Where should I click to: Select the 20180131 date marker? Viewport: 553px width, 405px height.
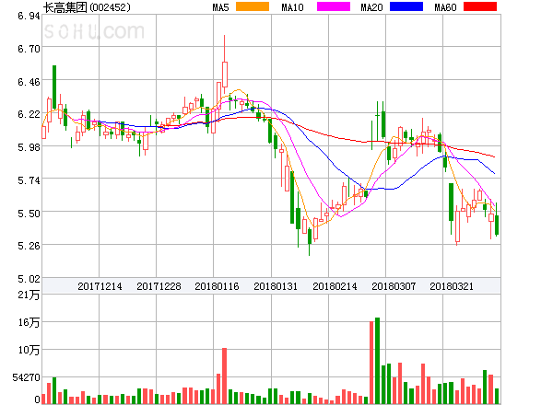click(x=276, y=286)
